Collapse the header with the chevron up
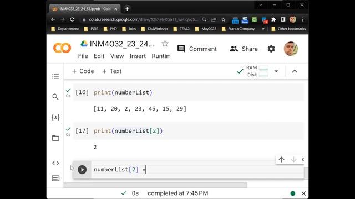This screenshot has width=355, height=199. click(x=295, y=71)
